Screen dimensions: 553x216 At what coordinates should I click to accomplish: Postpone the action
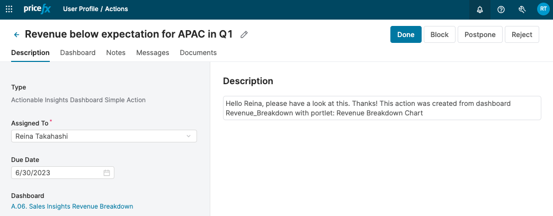480,34
